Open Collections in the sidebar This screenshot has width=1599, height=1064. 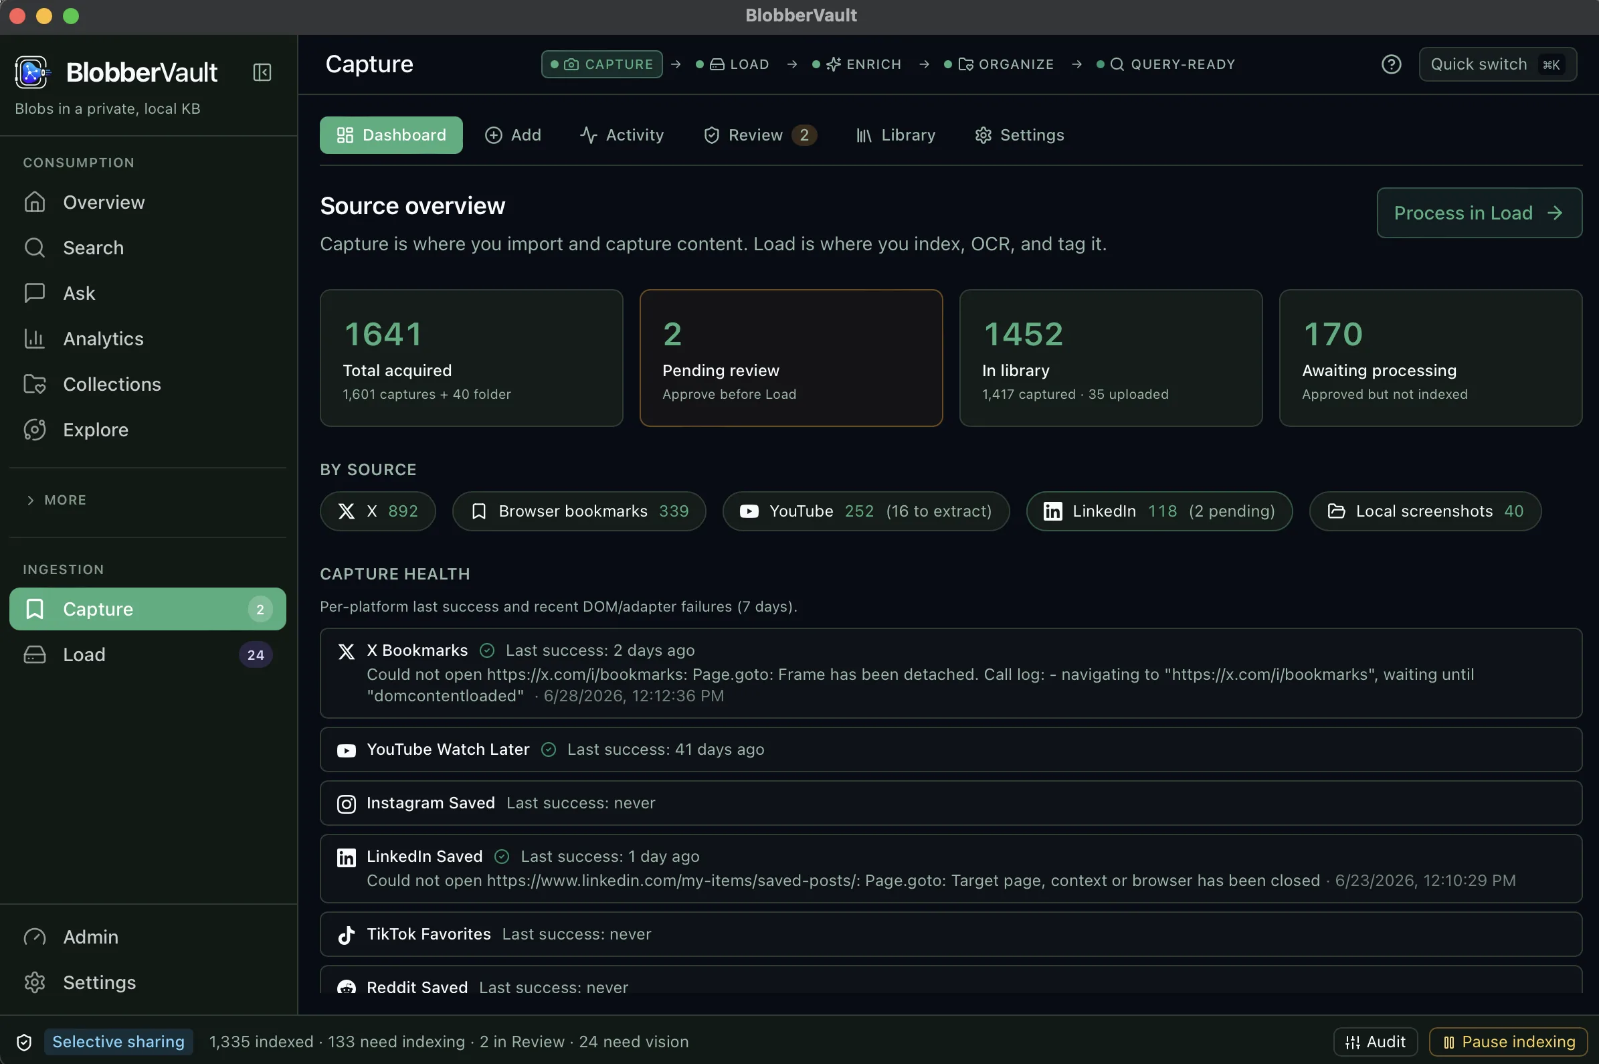[147, 384]
